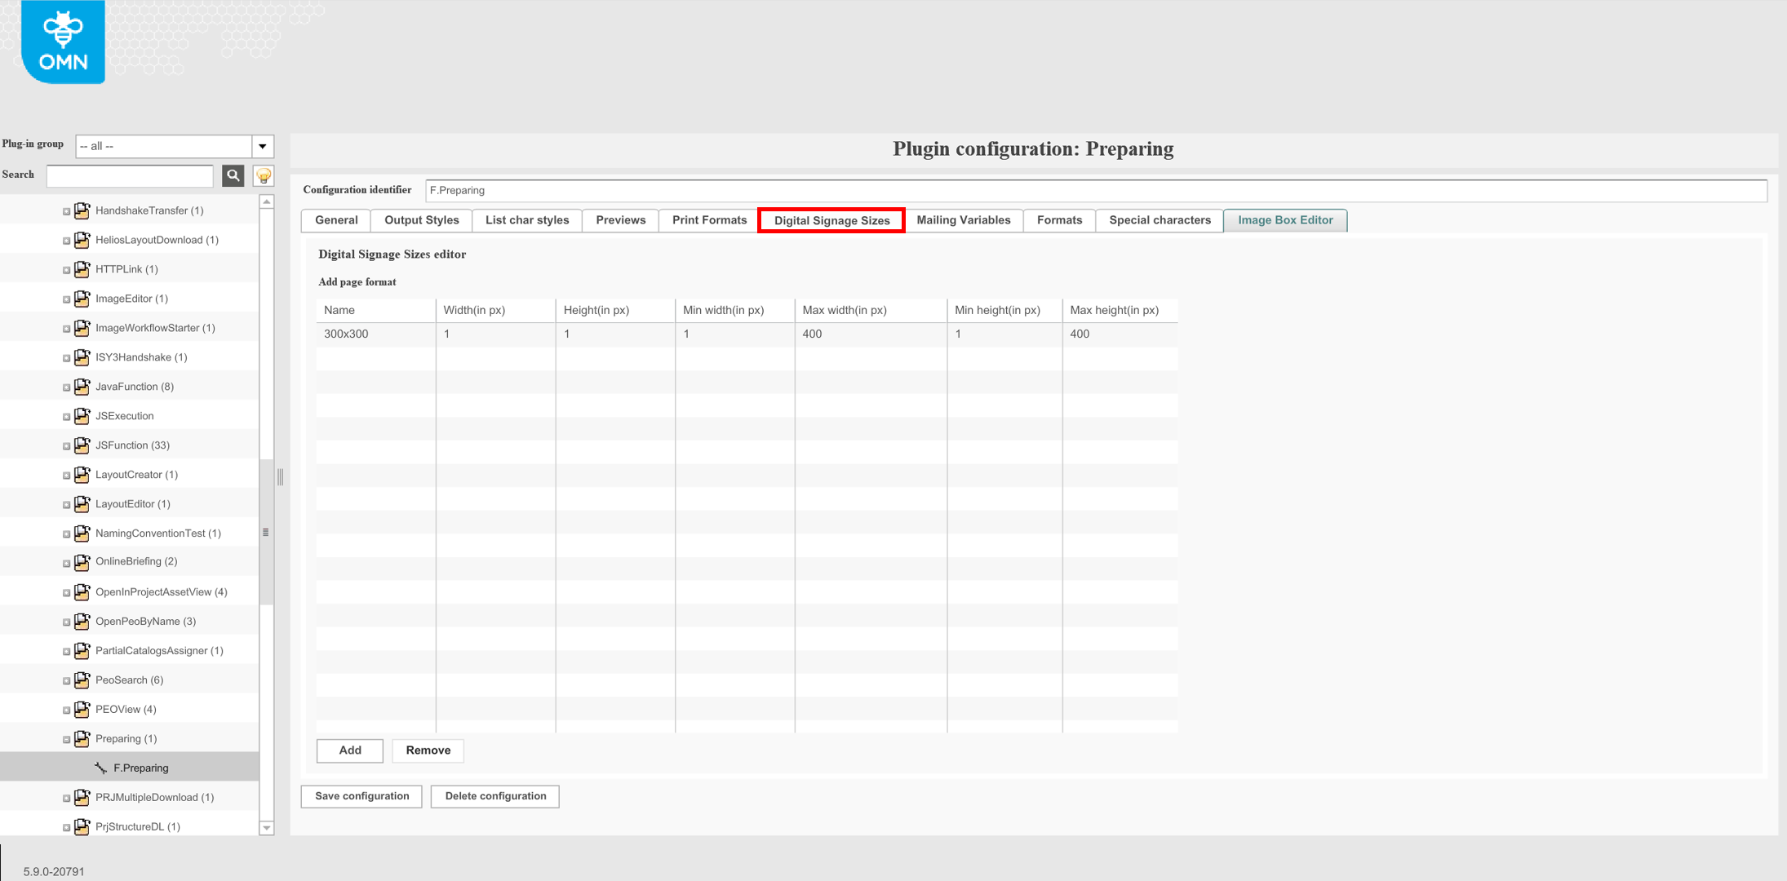The width and height of the screenshot is (1787, 881).
Task: Click the plugin icon beside ImageEditor
Action: pyautogui.click(x=82, y=298)
